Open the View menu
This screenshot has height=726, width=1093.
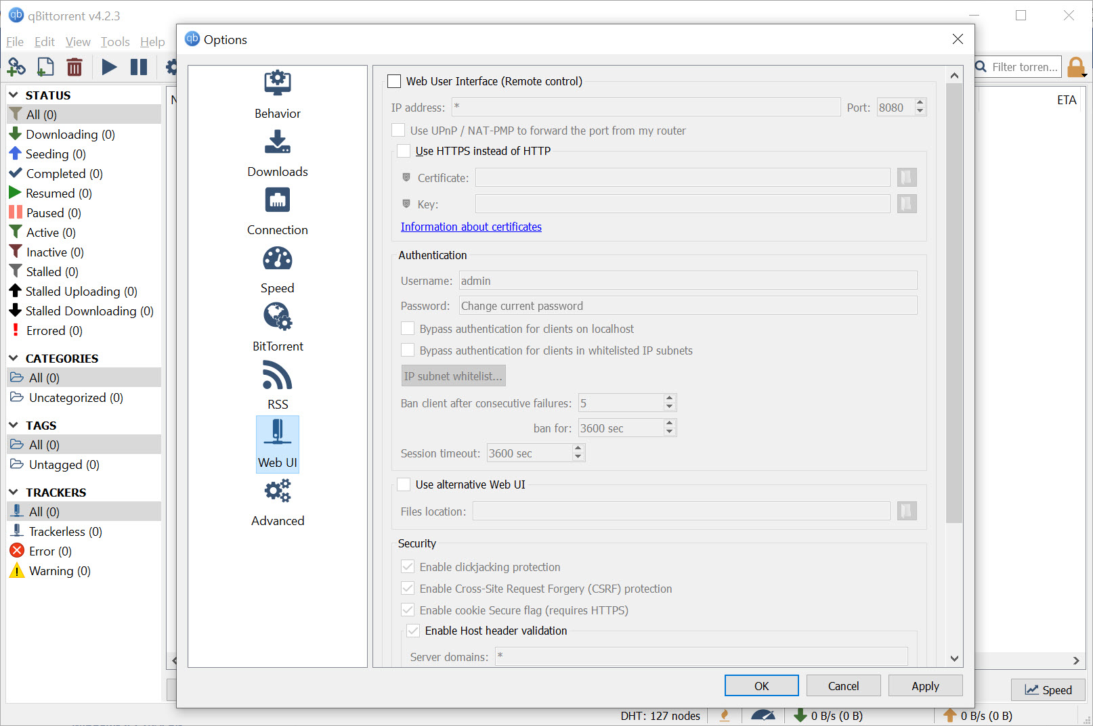pyautogui.click(x=78, y=42)
